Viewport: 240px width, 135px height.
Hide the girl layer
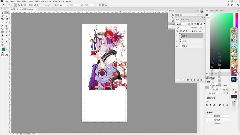tap(177, 41)
